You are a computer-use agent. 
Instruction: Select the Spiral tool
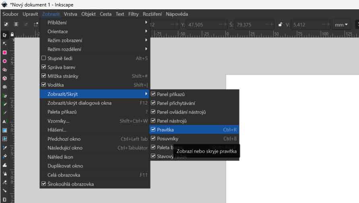pos(5,87)
